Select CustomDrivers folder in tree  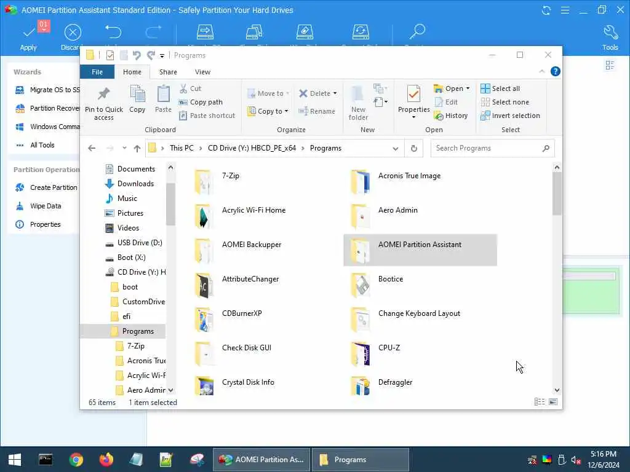click(x=137, y=301)
